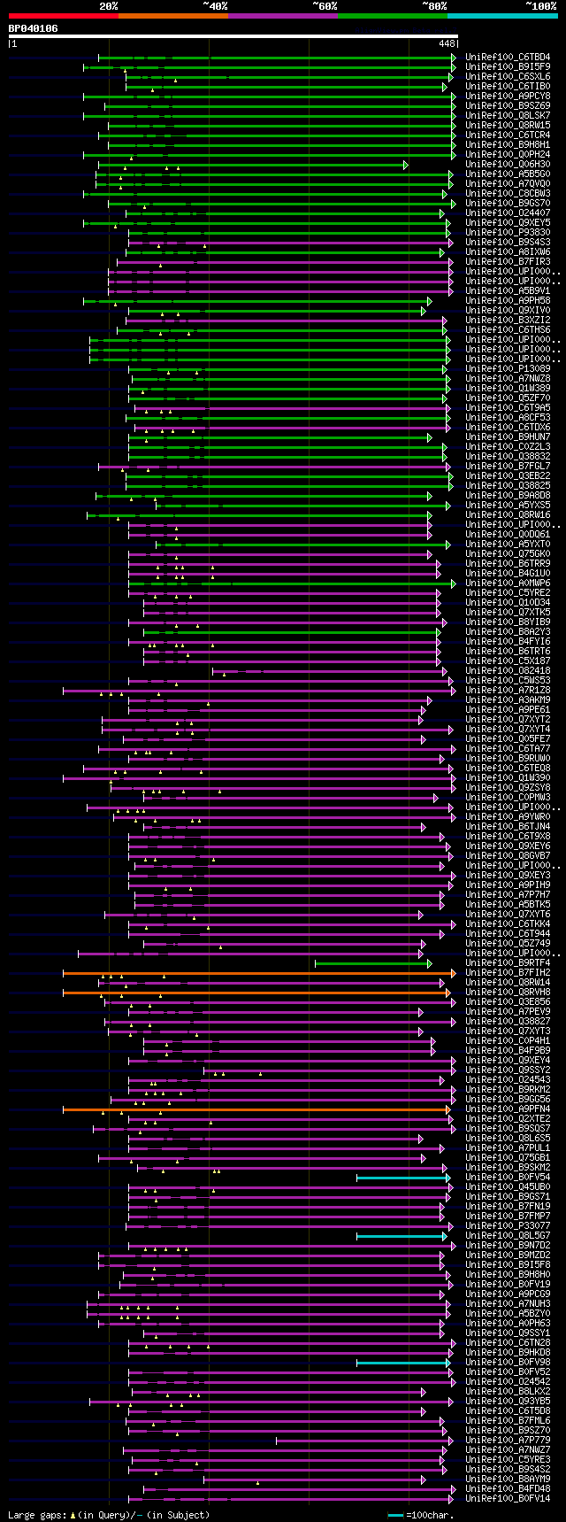Image resolution: width=566 pixels, height=1522 pixels.
Task: Click the UniRef100_B8A2Y3 label
Action: click(x=508, y=632)
